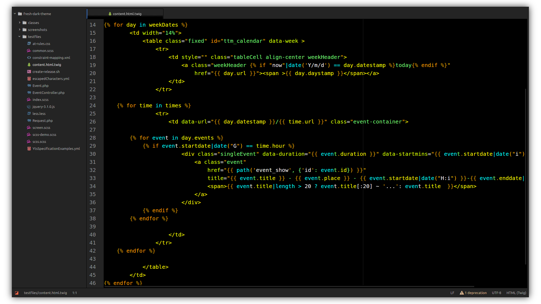Expand the screenshots folder chevron
The image size is (541, 304).
[x=19, y=30]
